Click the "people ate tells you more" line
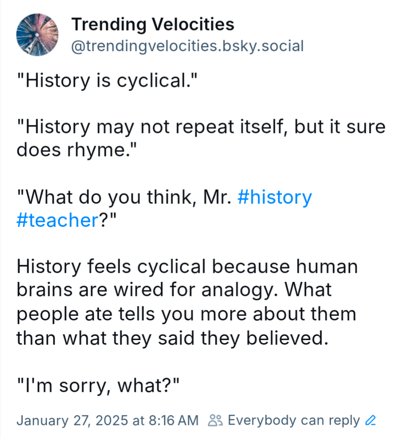 [186, 314]
